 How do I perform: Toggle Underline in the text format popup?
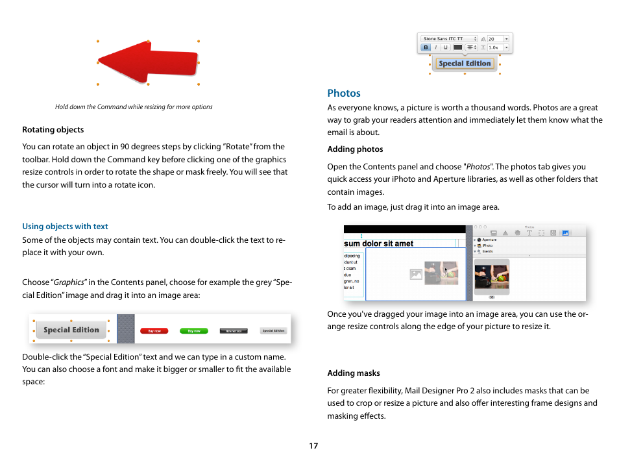coord(446,47)
